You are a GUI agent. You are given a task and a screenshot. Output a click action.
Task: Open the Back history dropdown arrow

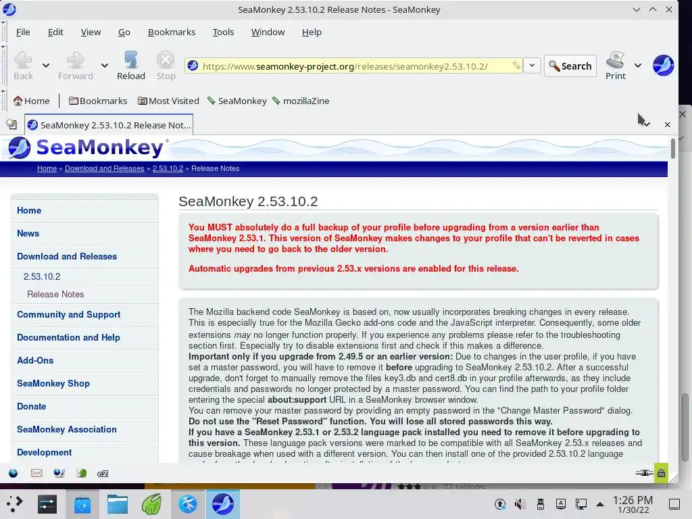(46, 66)
